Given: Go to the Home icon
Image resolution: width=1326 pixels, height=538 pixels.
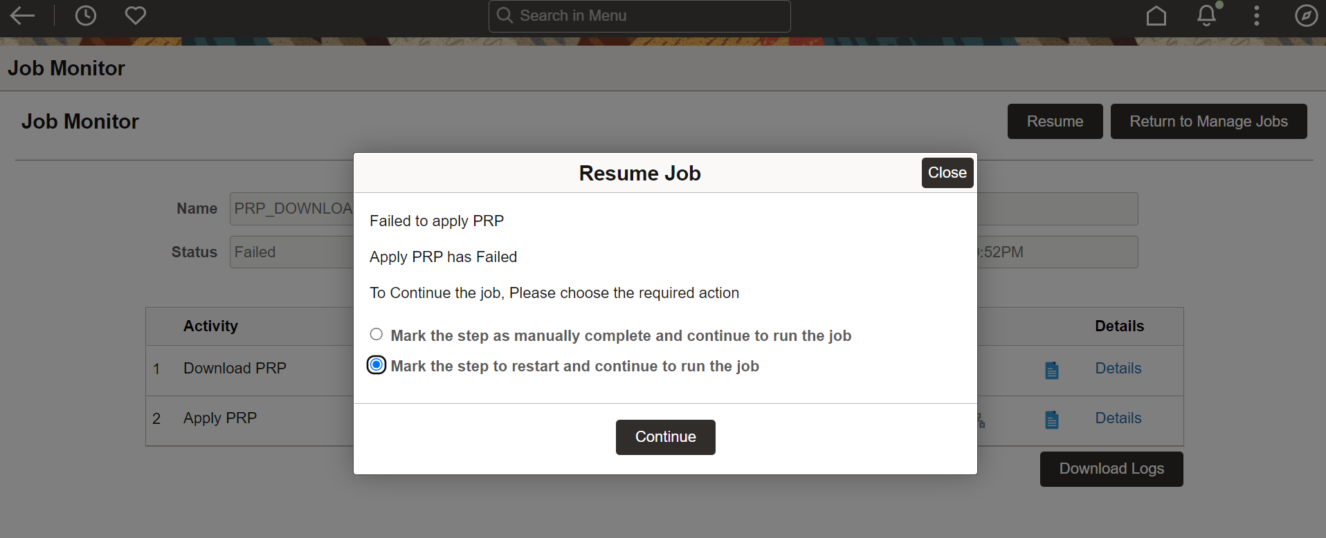Looking at the screenshot, I should (1156, 16).
